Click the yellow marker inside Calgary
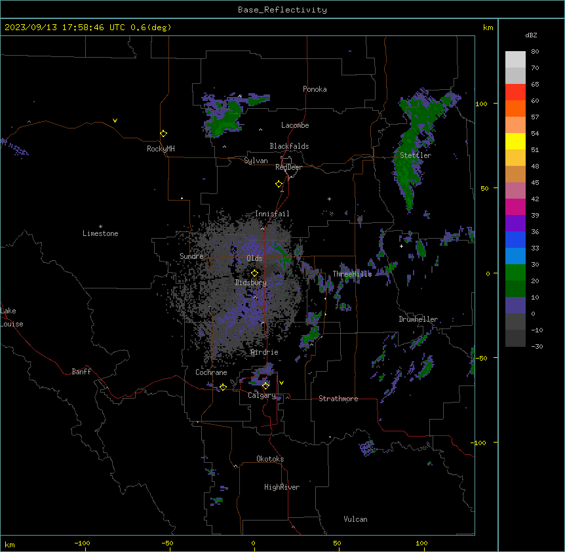The width and height of the screenshot is (565, 552). coord(265,386)
